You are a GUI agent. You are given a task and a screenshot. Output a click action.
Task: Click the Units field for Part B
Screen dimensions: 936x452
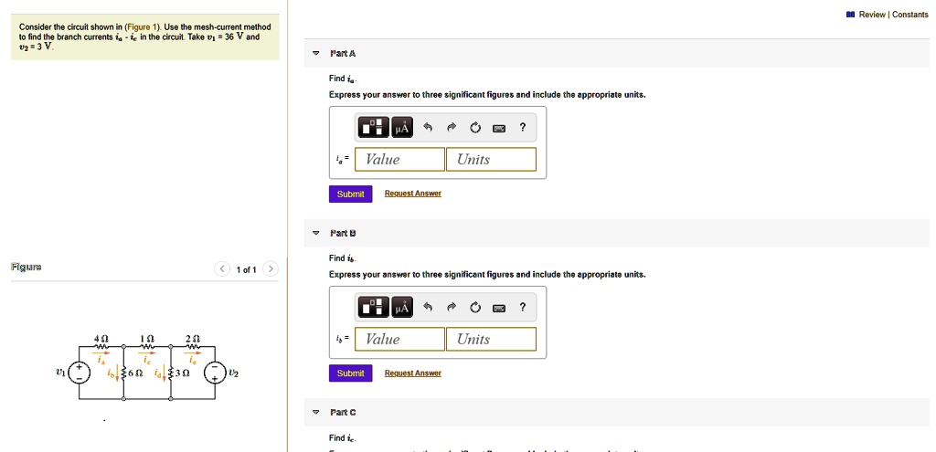click(x=491, y=340)
